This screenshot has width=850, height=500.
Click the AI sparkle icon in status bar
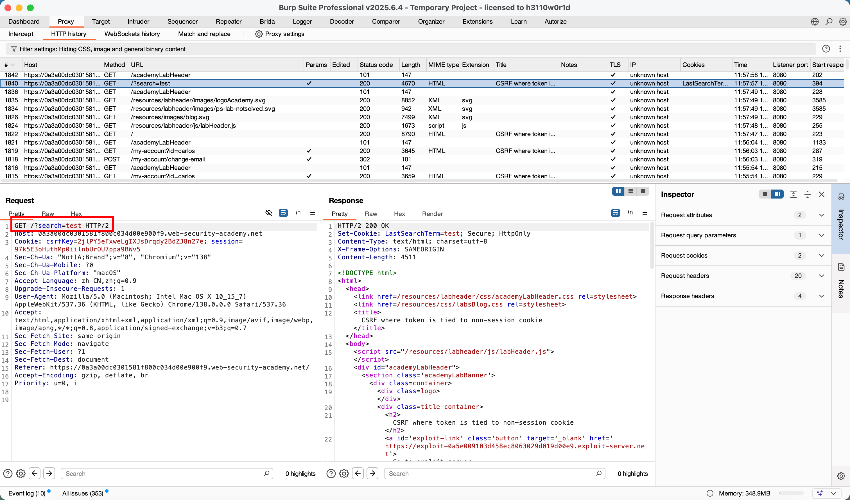[x=820, y=493]
